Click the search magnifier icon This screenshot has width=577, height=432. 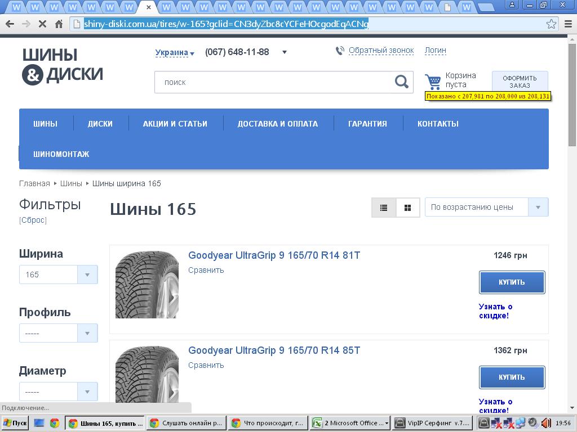pyautogui.click(x=401, y=82)
